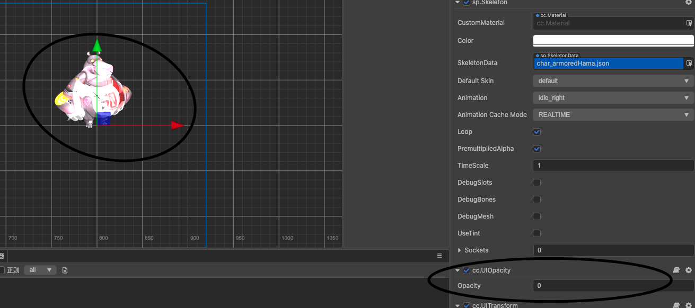Screen dimensions: 695x308
Task: Click console log file icon
Action: point(65,270)
